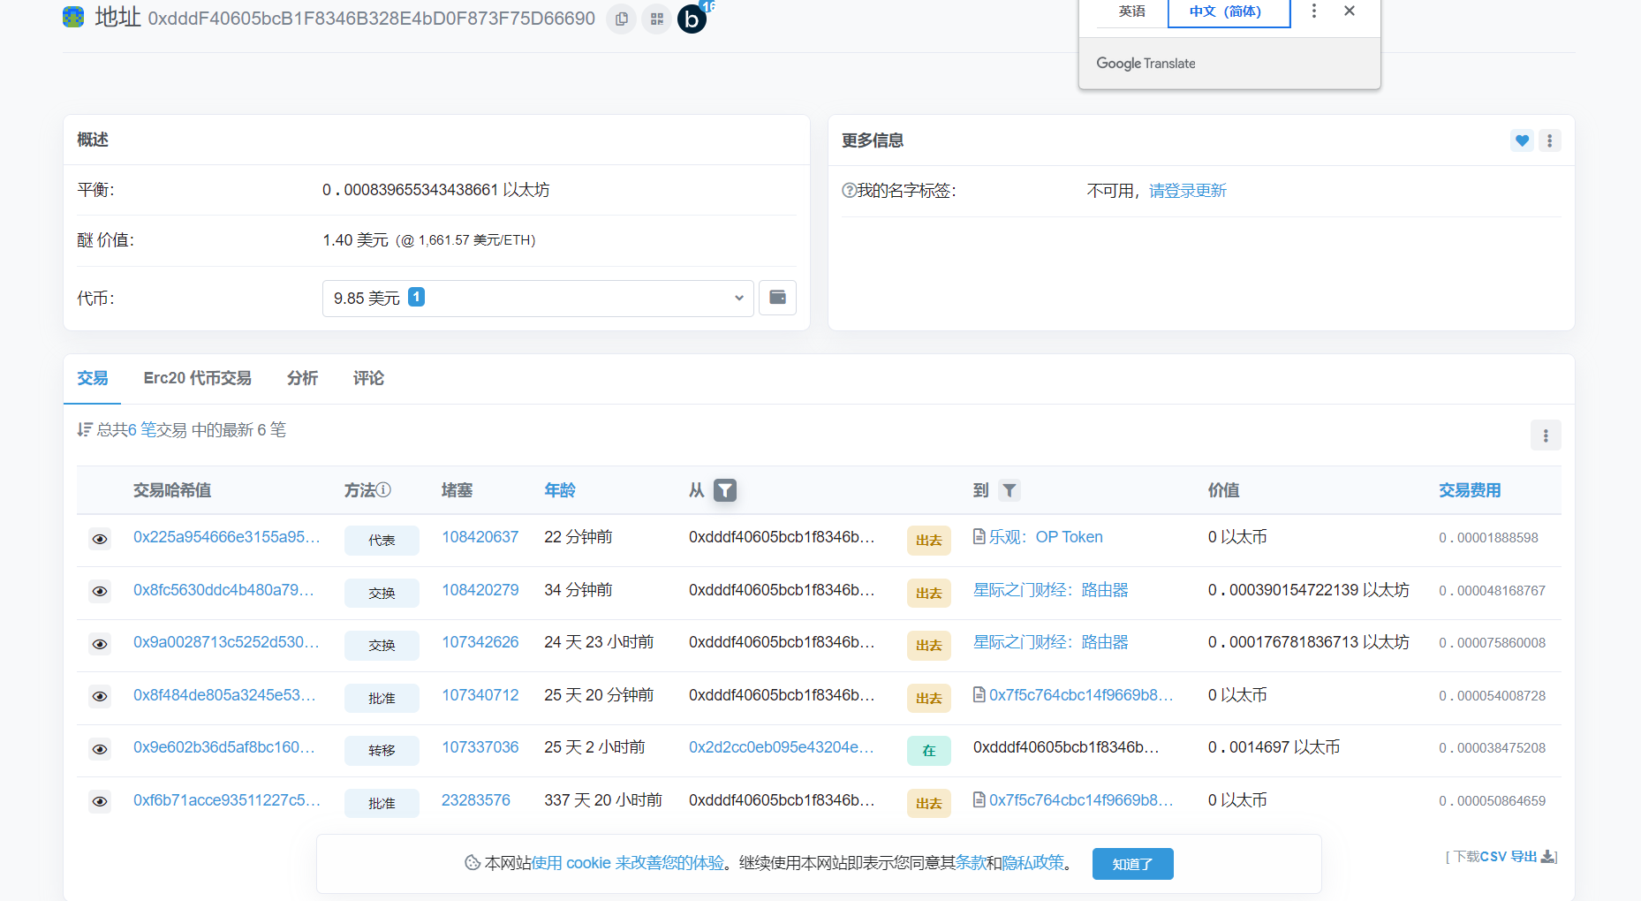Open sender address 0x2d2cc0eb095e43204e
The width and height of the screenshot is (1641, 901).
pos(782,747)
